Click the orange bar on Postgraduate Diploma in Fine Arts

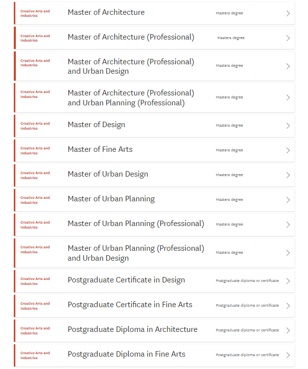(x=15, y=355)
